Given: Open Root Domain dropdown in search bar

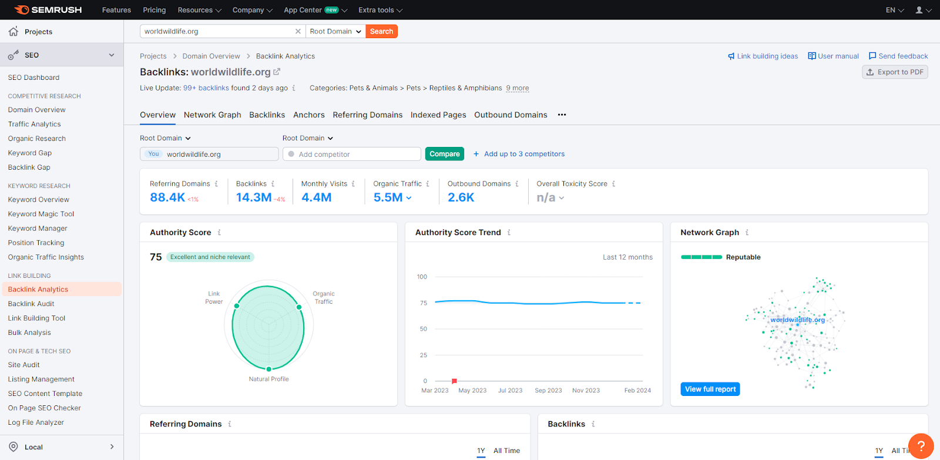Looking at the screenshot, I should 335,31.
